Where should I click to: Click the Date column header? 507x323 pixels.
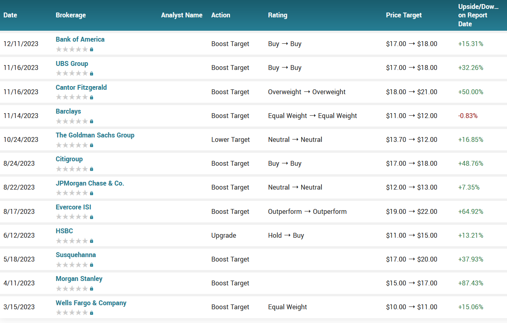[x=10, y=15]
